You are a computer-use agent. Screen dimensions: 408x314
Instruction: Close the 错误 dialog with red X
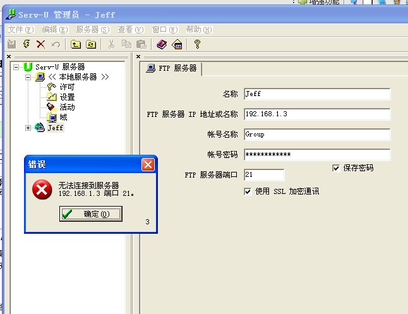tap(148, 164)
